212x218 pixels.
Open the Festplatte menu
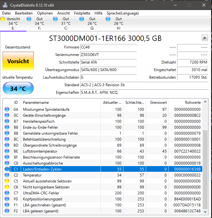(x=82, y=13)
